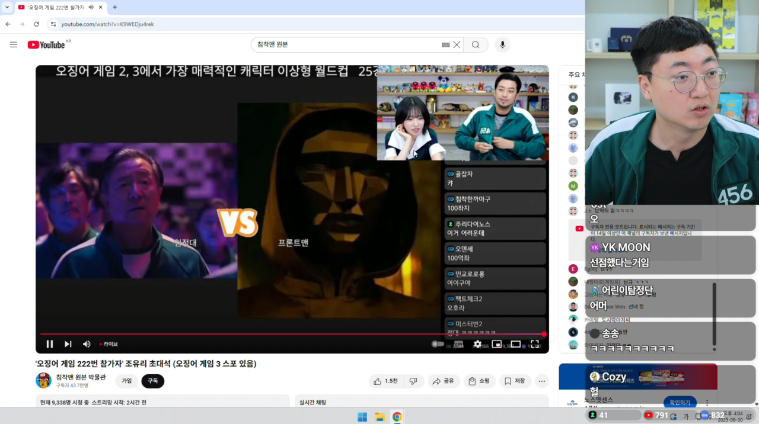The image size is (759, 424).
Task: Skip to the next video
Action: [68, 344]
